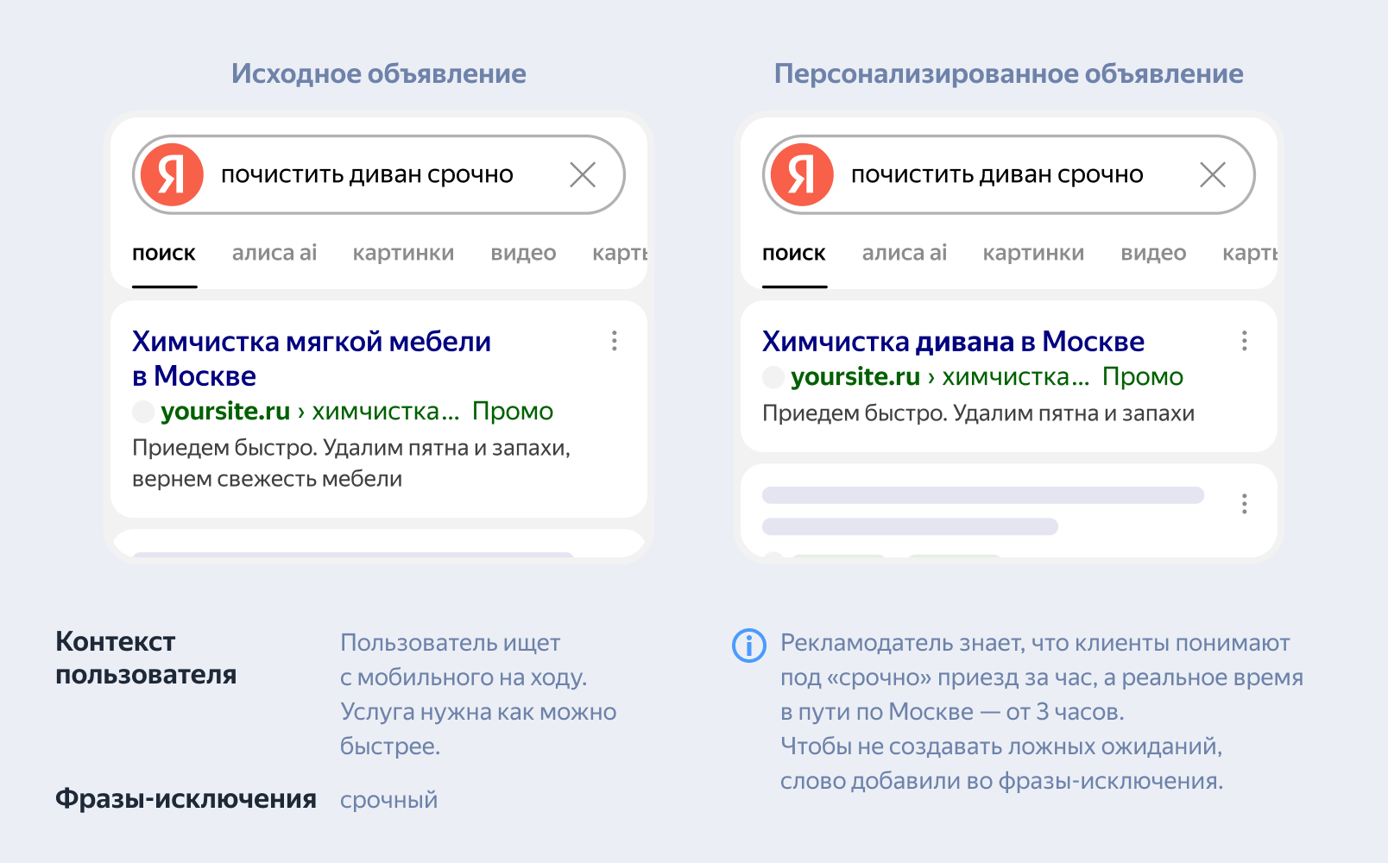1388x863 pixels.
Task: Select the left 'видео' tab
Action: tap(523, 253)
